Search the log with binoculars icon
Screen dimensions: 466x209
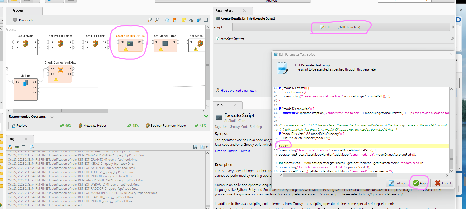[17, 147]
